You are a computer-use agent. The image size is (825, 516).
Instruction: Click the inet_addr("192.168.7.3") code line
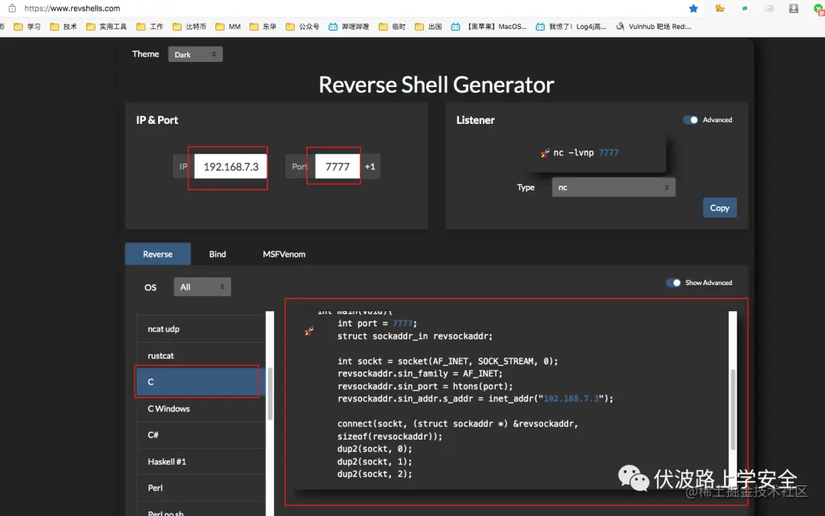[475, 398]
